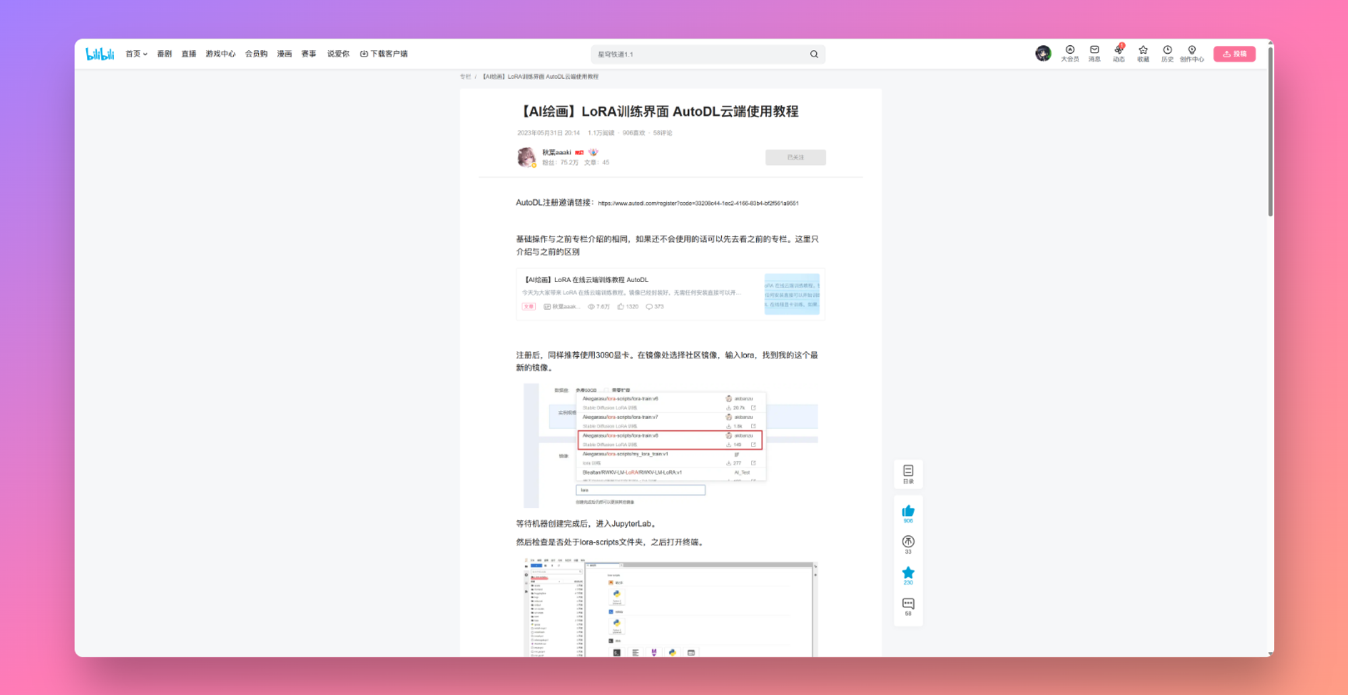Click the 58评论 count under title
Screen dimensions: 1348x695
coord(663,133)
